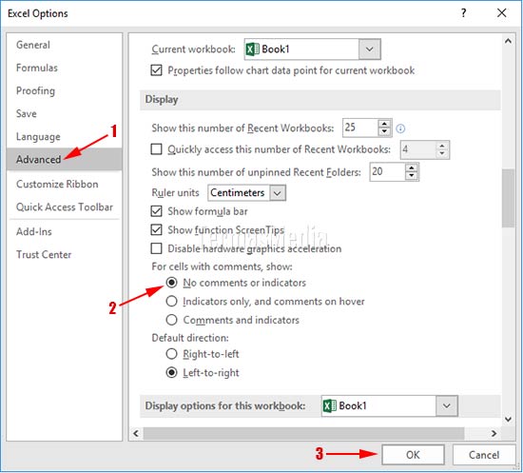This screenshot has height=473, width=523.
Task: Expand the Current workbook dropdown
Action: click(x=369, y=49)
